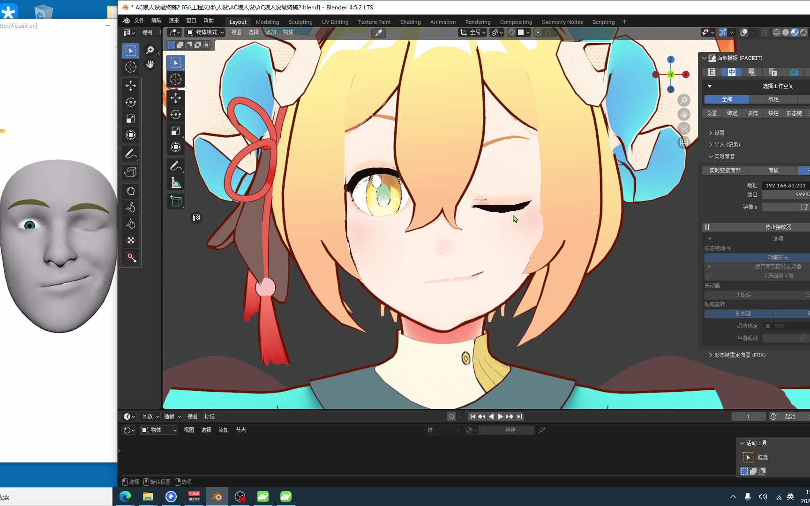Open the 全局 transform orientation dropdown
This screenshot has width=810, height=506.
472,32
